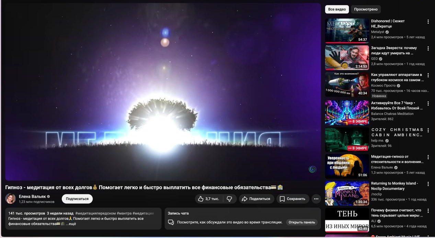
Task: Open Елена Вальяк channel name link
Action: (x=32, y=196)
